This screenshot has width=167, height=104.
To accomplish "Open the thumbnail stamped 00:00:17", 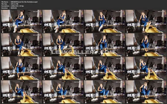I will [x=21, y=21].
